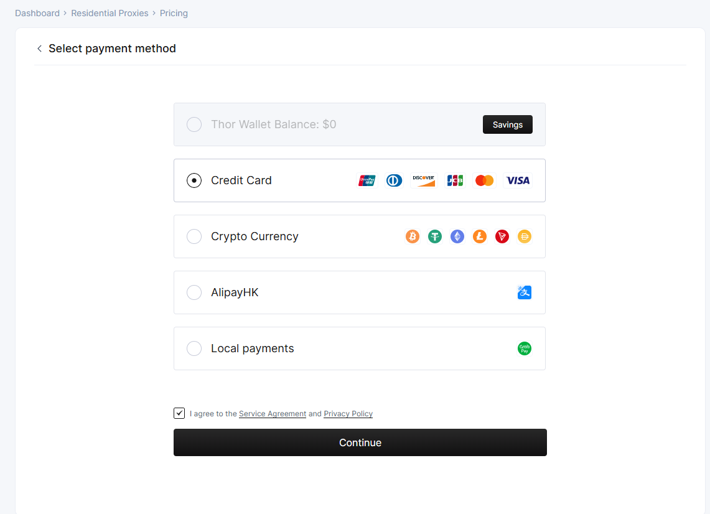Click the Bitcoin icon

coord(413,236)
